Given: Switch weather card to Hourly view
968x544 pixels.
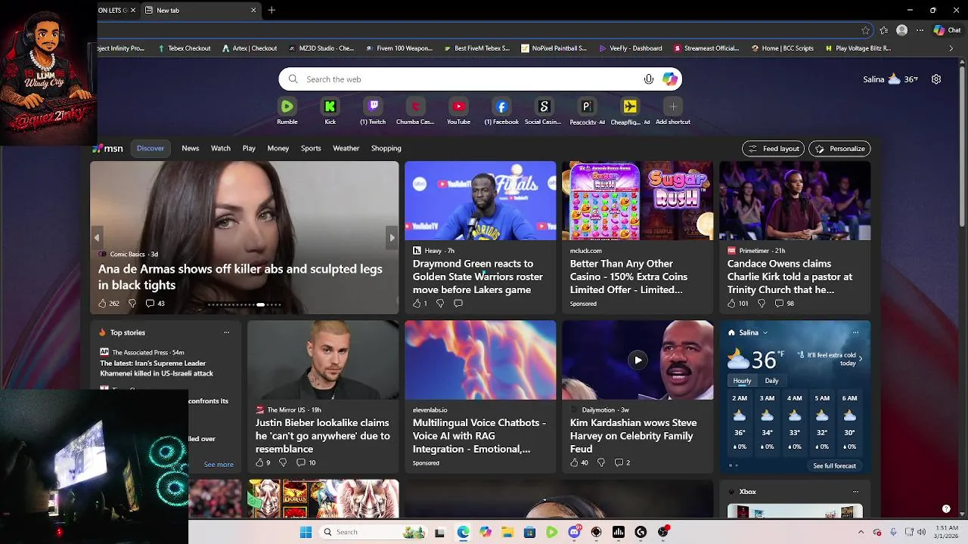Looking at the screenshot, I should tap(742, 381).
